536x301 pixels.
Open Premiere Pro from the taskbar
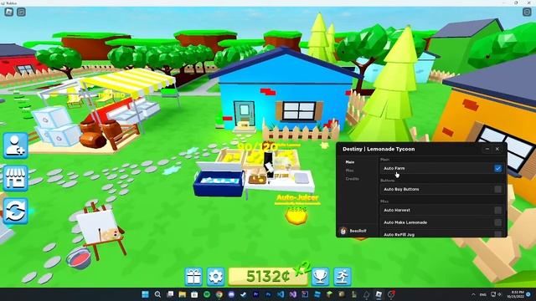click(x=255, y=294)
